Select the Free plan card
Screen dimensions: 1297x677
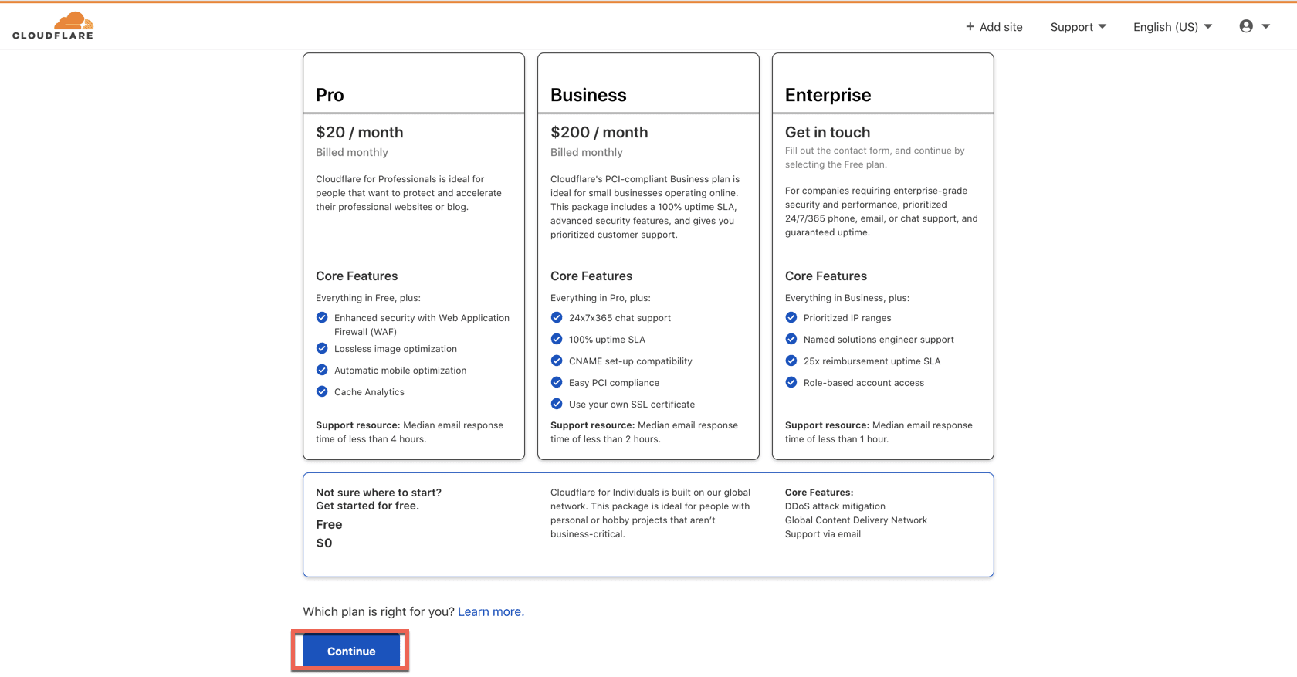coord(648,525)
